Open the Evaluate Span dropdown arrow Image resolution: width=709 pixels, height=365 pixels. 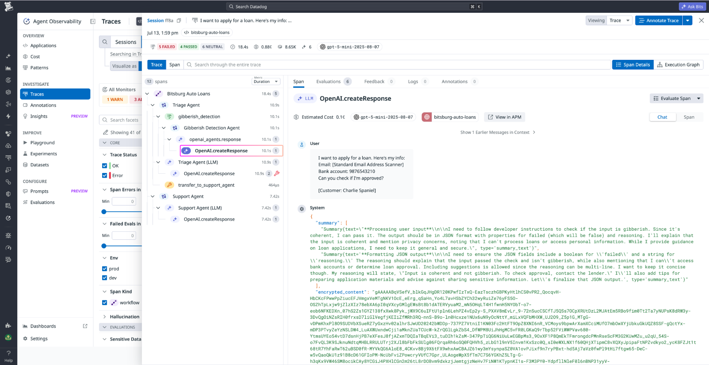(699, 99)
